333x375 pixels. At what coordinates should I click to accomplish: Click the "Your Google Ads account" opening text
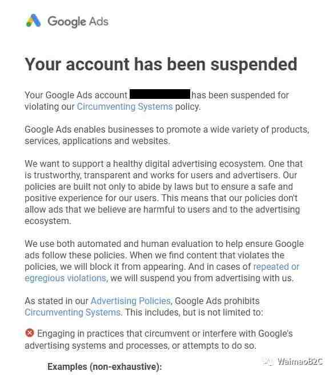[76, 95]
